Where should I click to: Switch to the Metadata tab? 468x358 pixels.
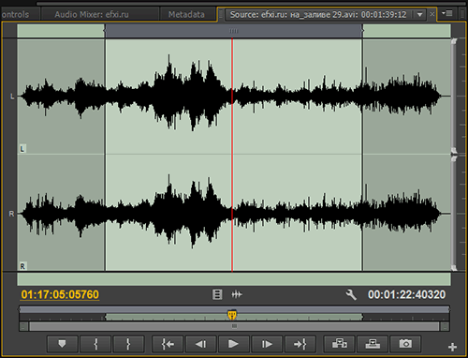click(x=186, y=14)
